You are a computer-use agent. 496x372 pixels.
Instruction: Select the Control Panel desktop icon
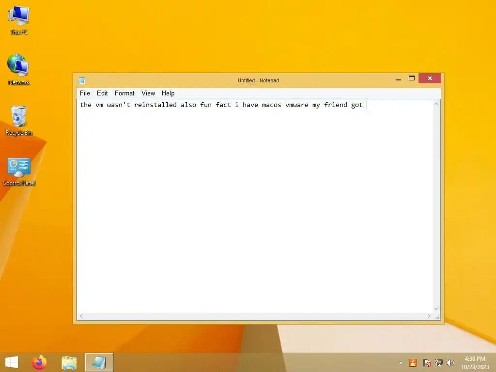[x=19, y=171]
